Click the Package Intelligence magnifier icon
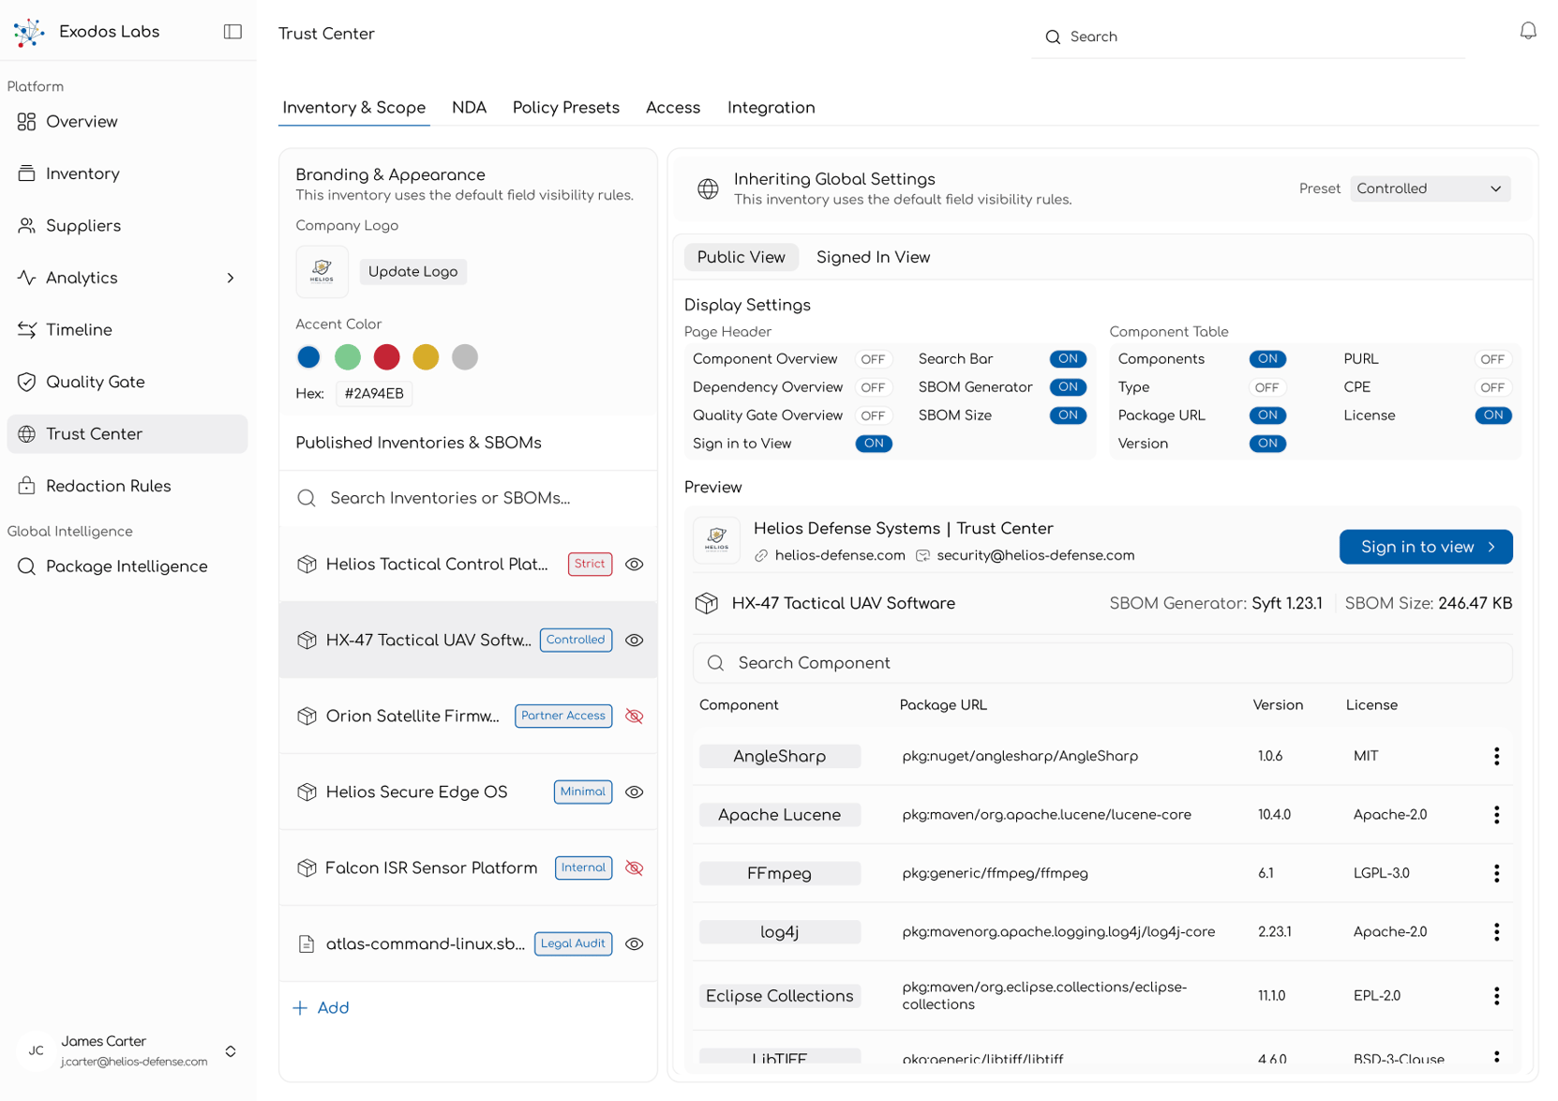The width and height of the screenshot is (1558, 1101). (x=26, y=566)
